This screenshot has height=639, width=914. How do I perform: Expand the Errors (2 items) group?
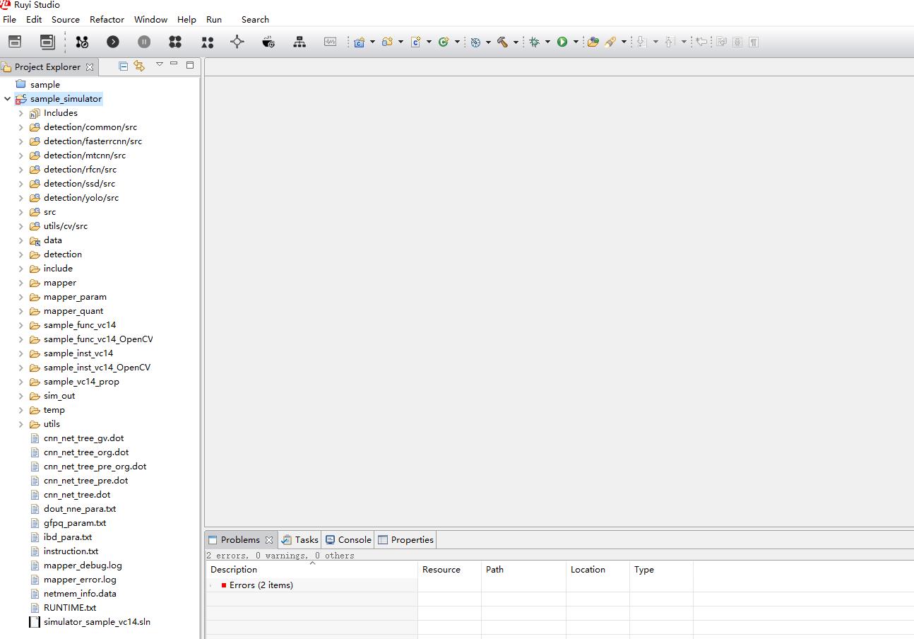(210, 585)
